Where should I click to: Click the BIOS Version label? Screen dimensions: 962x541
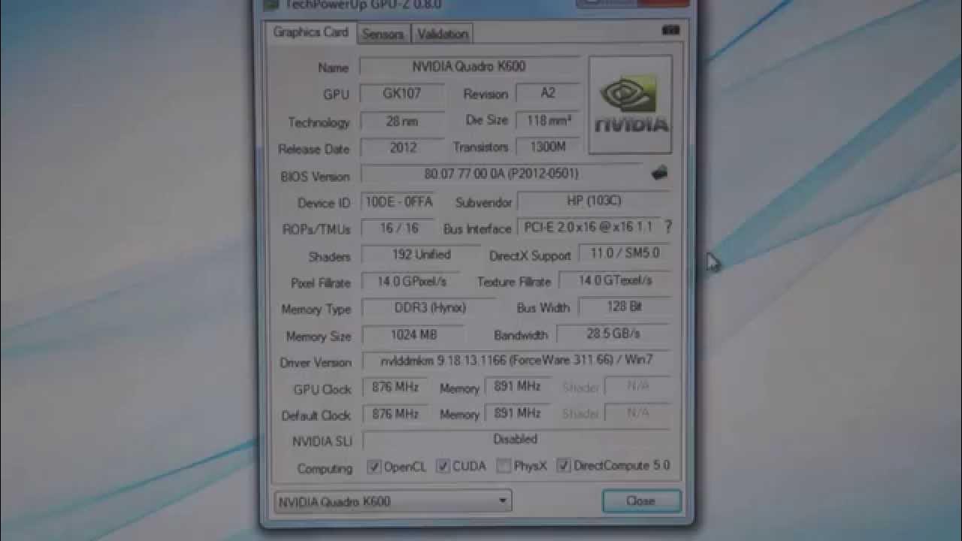pos(315,177)
